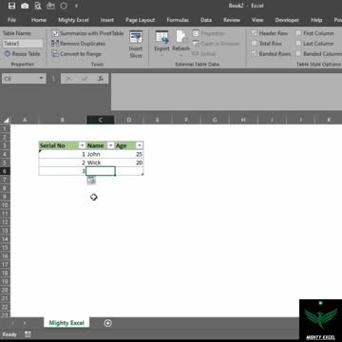Click the Open in Browser icon

pos(196,44)
